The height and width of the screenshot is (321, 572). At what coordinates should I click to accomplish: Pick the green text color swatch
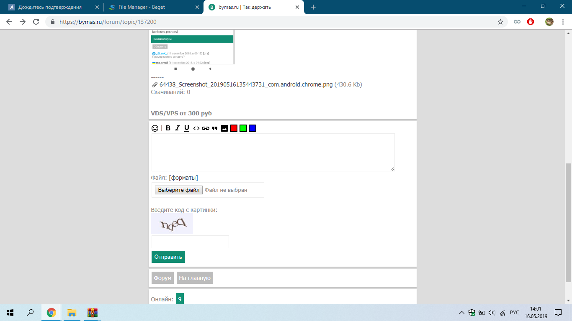243,128
